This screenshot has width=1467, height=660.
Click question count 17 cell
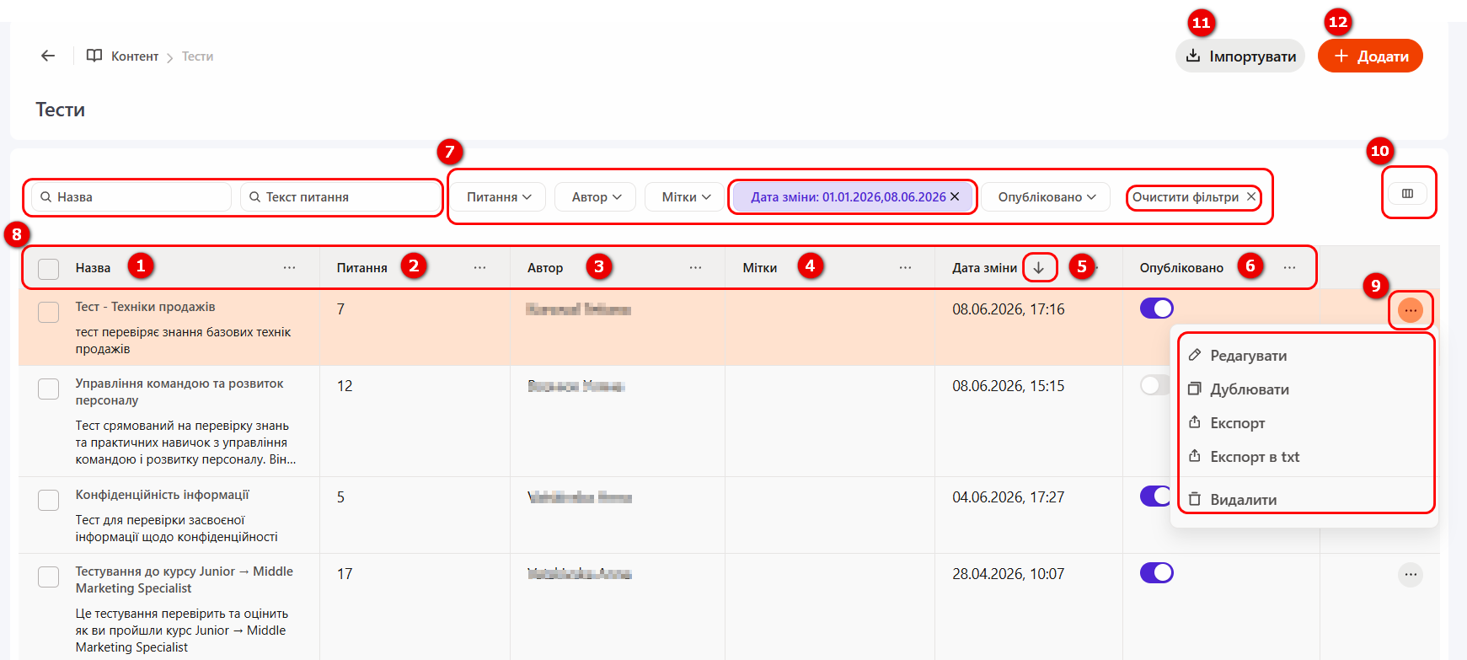point(345,574)
